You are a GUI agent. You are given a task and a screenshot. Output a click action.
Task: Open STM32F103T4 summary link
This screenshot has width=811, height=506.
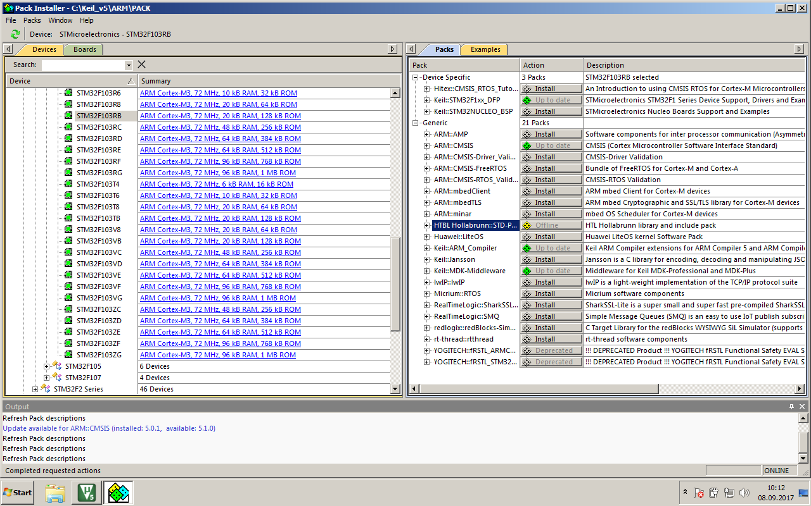(217, 184)
